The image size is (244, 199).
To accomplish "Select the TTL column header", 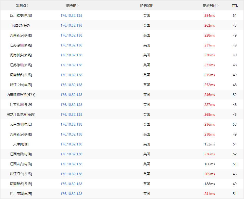I will pyautogui.click(x=235, y=6).
